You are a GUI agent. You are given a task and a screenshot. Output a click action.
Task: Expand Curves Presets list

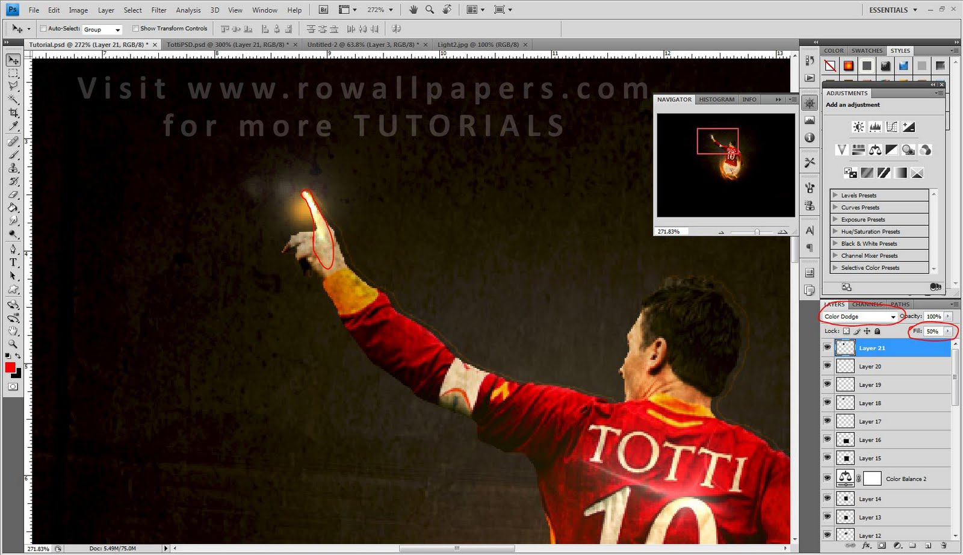coord(835,207)
